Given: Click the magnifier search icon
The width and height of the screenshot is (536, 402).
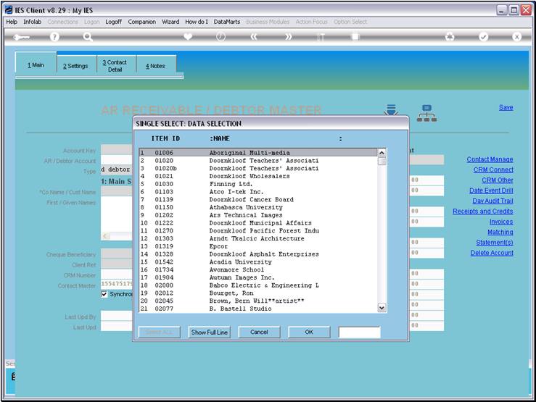Looking at the screenshot, I should [x=88, y=36].
